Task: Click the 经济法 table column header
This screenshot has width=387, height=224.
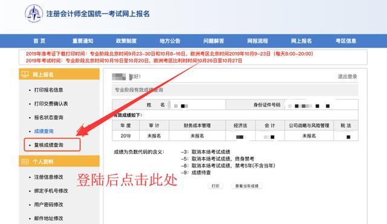Action: 241,126
